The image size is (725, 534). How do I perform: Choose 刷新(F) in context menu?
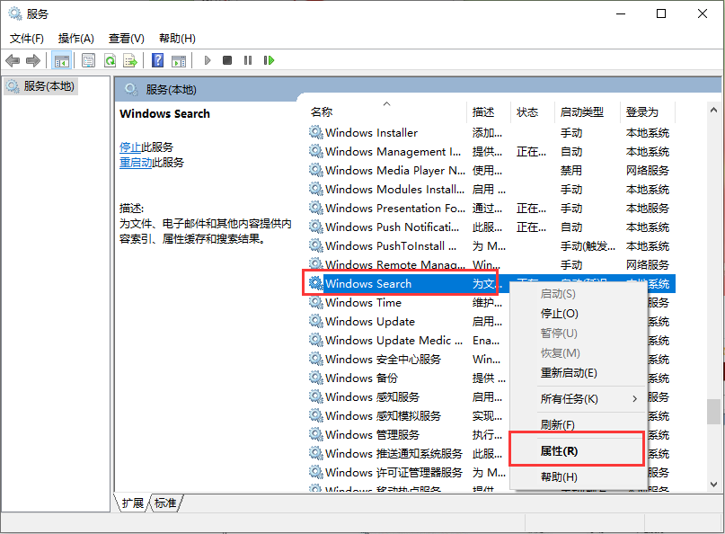pyautogui.click(x=578, y=424)
